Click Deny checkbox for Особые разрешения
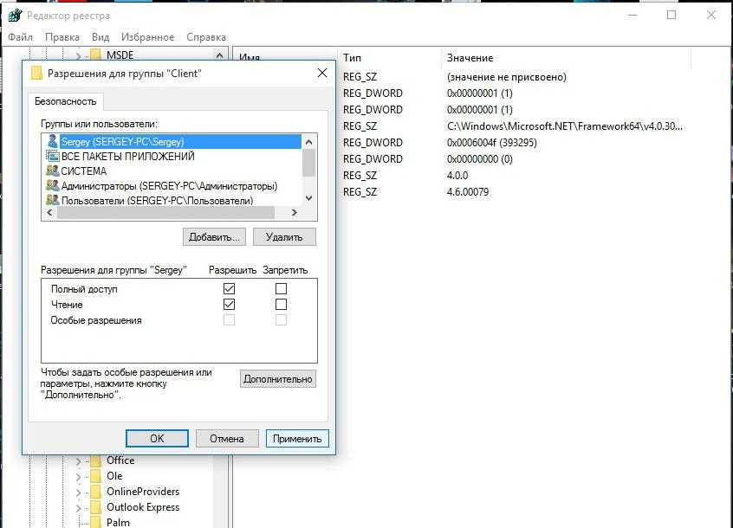This screenshot has width=733, height=528. [x=281, y=320]
